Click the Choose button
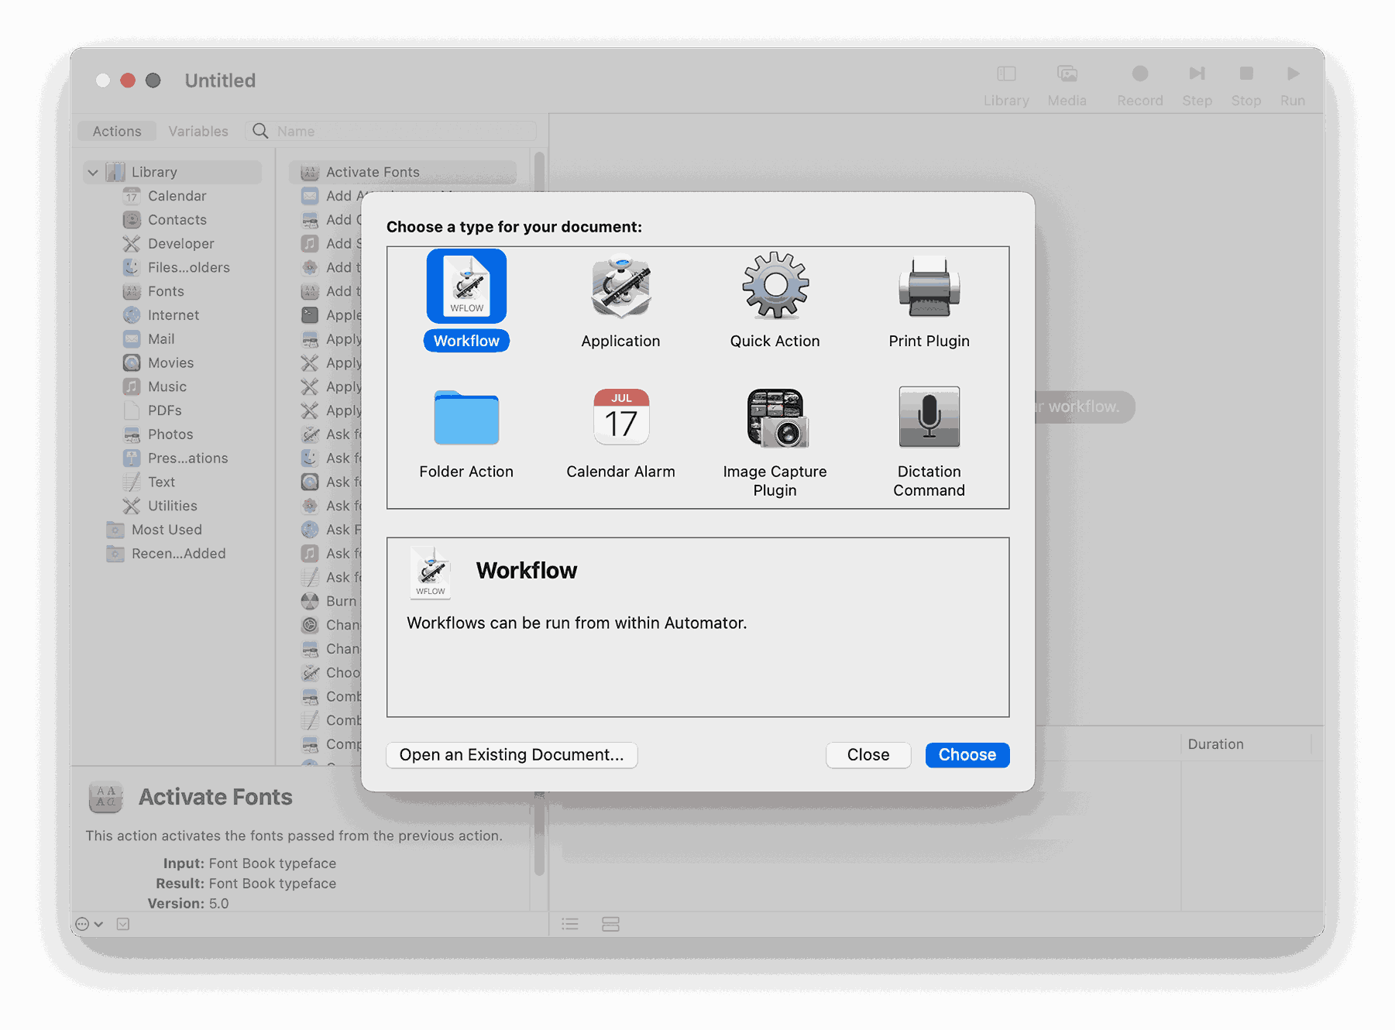 point(967,754)
